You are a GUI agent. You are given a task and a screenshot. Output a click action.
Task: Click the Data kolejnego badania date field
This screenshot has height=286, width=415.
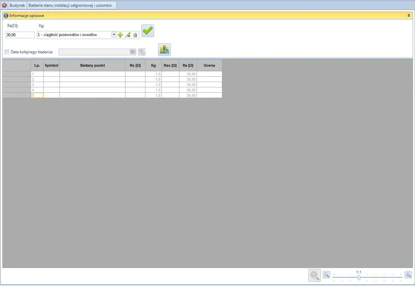(x=97, y=52)
